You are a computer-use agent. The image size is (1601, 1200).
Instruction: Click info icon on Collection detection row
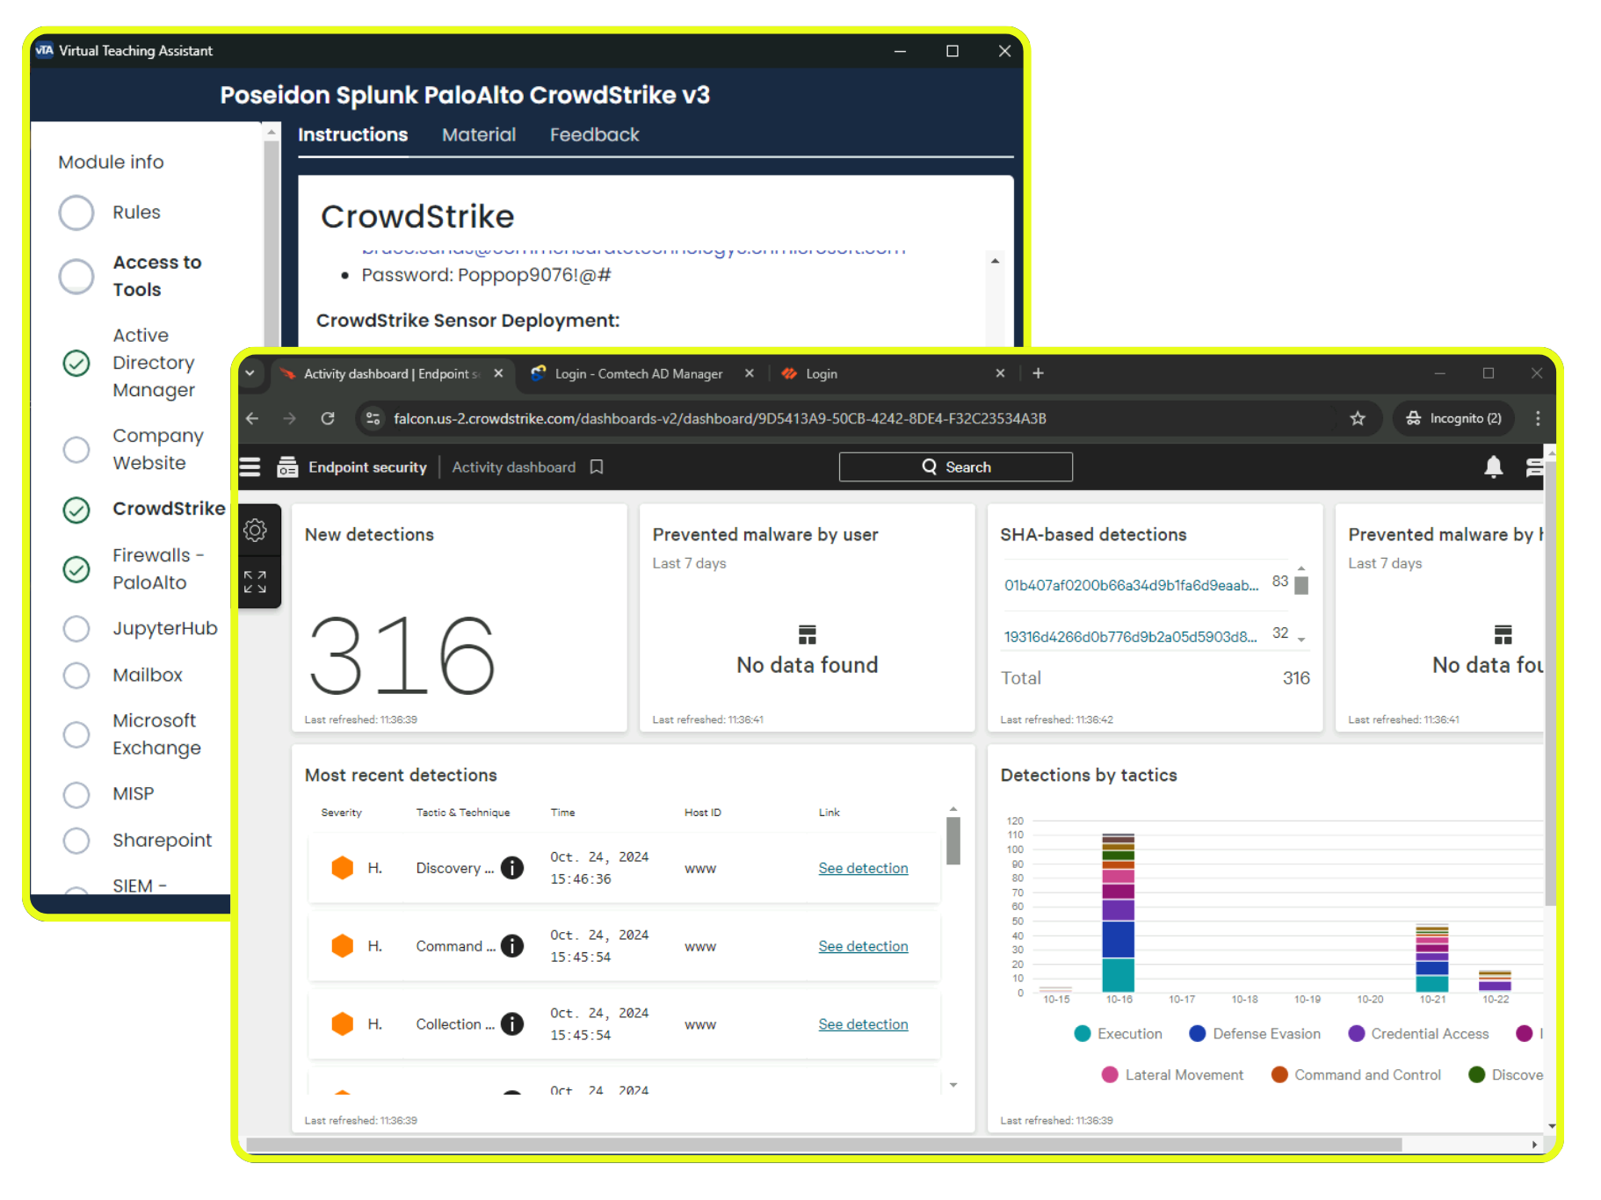point(512,1024)
